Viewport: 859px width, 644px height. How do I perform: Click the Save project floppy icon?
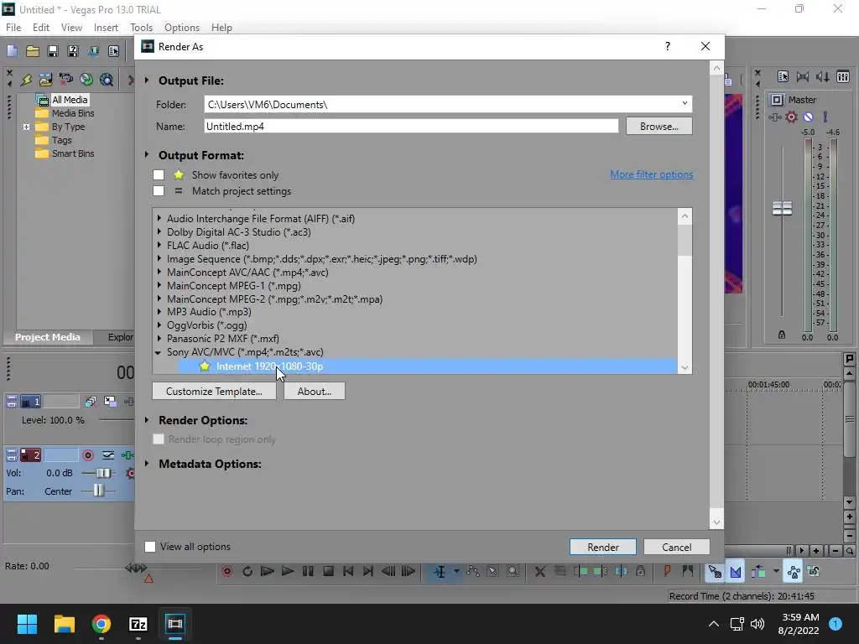click(x=53, y=51)
